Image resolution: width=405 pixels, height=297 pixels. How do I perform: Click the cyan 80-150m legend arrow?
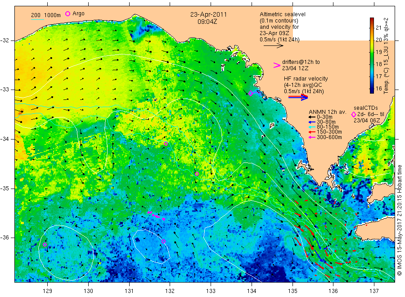pyautogui.click(x=312, y=127)
